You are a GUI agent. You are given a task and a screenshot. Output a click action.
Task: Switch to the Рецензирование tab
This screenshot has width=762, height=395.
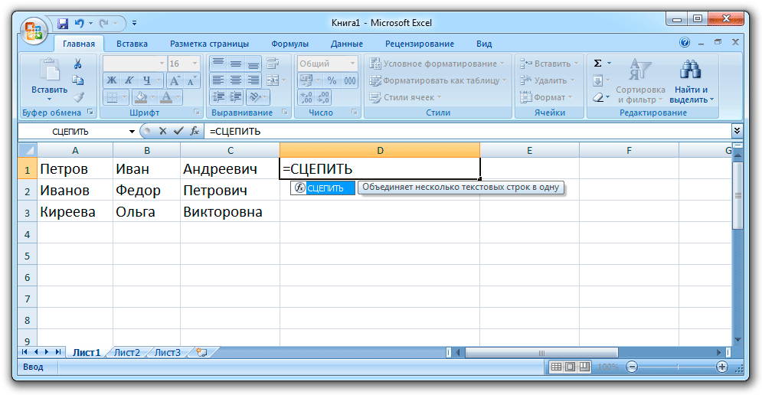420,44
